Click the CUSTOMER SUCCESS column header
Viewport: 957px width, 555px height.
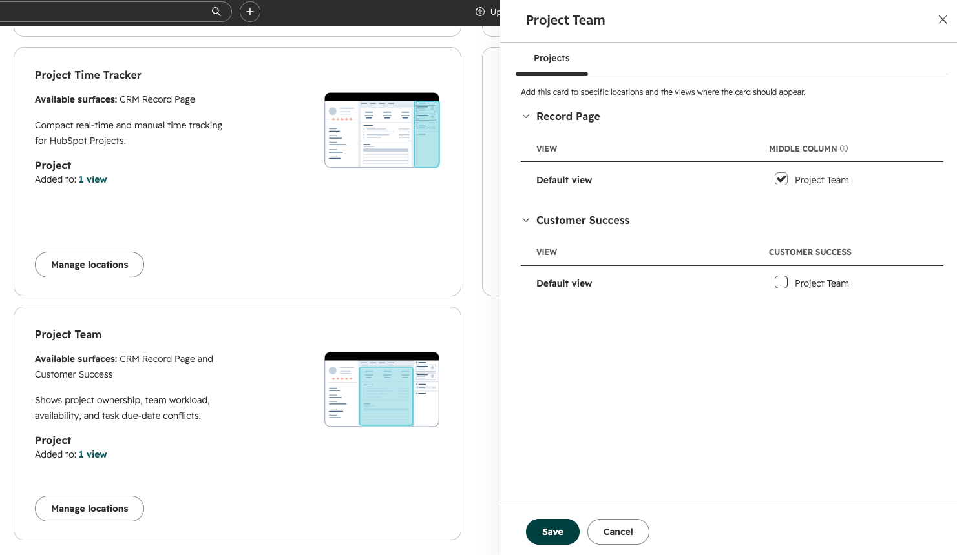click(810, 252)
